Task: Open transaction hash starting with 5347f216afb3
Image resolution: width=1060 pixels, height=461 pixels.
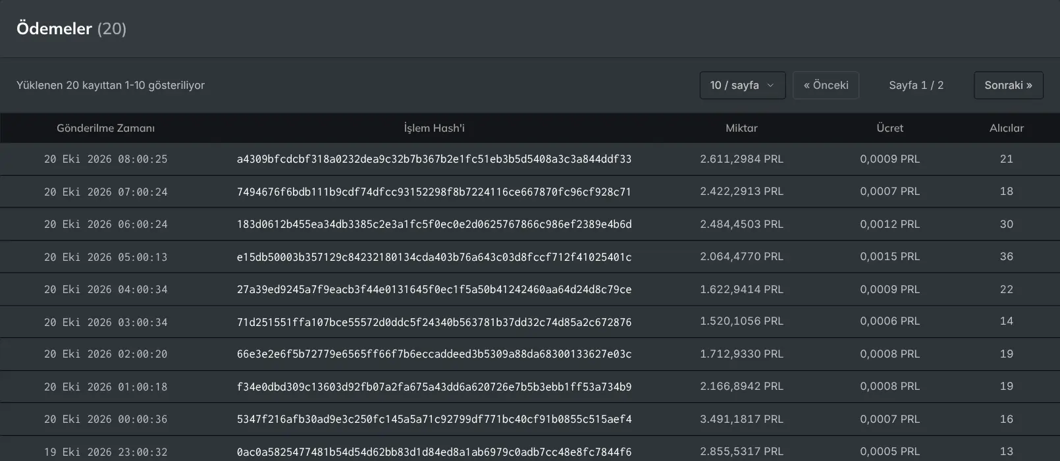Action: coord(434,419)
